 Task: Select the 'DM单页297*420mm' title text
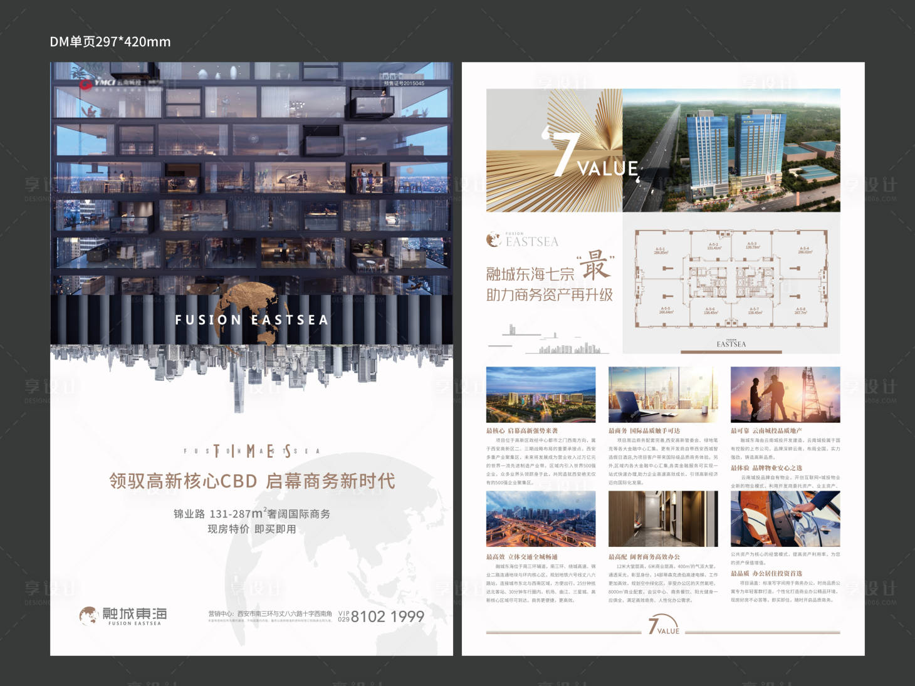pos(110,42)
